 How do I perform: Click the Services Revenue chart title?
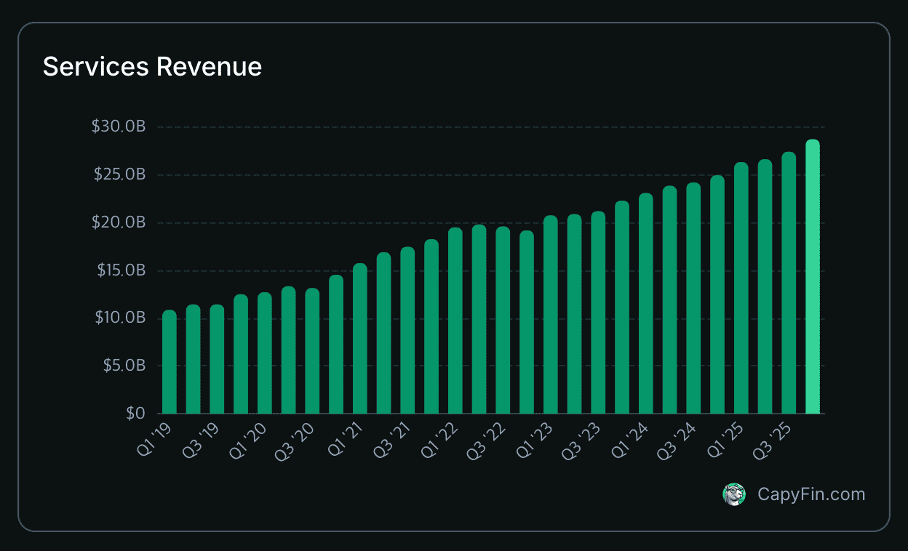(x=152, y=67)
